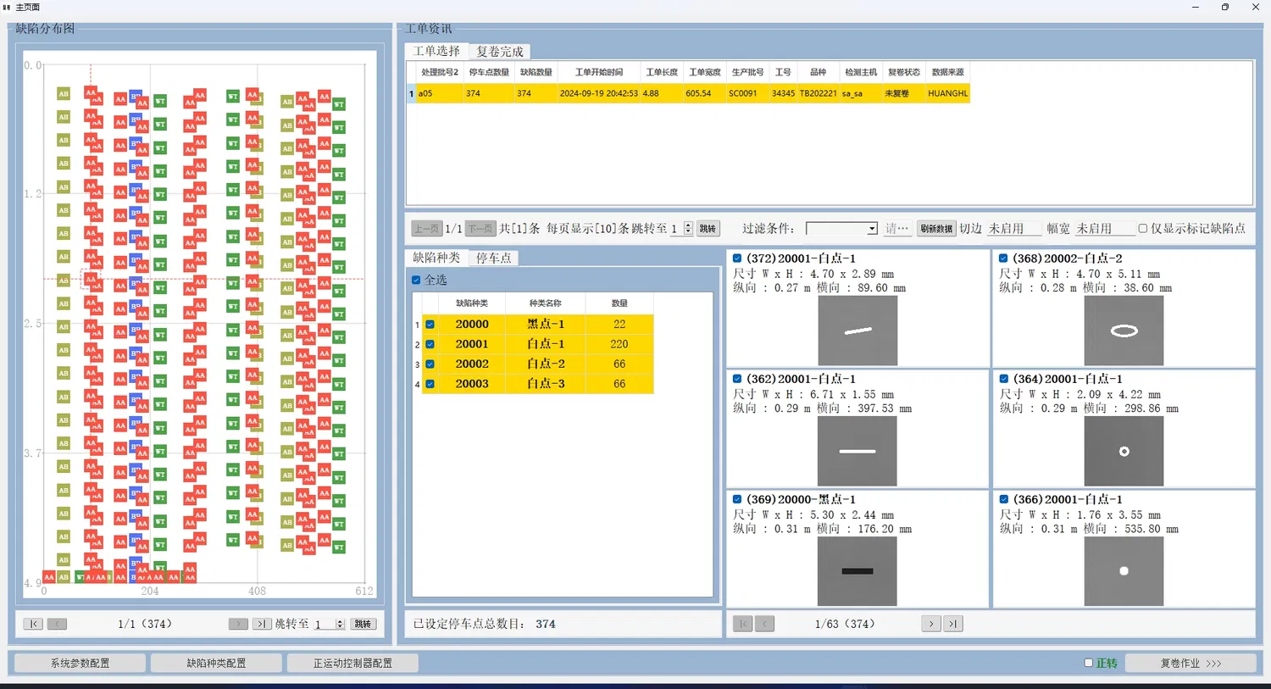Switch to the 工单选择 tab
The height and width of the screenshot is (689, 1271).
436,51
